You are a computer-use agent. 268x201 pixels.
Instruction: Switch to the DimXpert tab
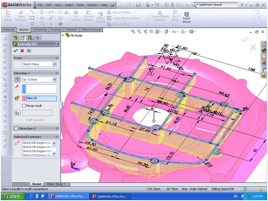click(71, 30)
